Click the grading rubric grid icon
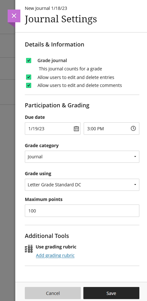Screen dimensions: 147x301 29,249
